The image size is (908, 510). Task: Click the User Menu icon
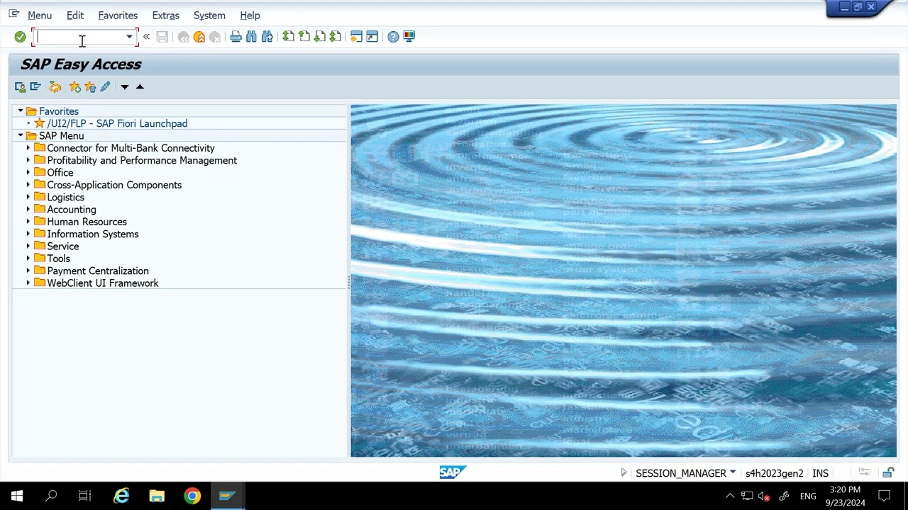click(20, 86)
